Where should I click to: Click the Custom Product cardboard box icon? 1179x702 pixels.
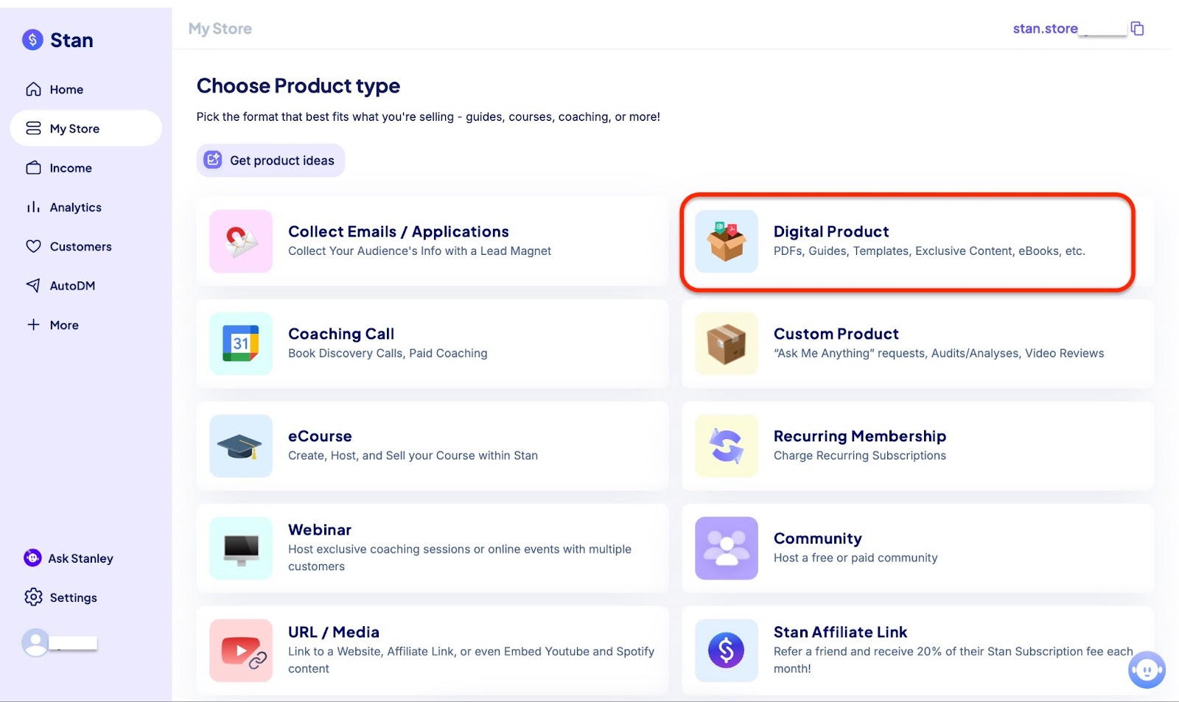[727, 344]
